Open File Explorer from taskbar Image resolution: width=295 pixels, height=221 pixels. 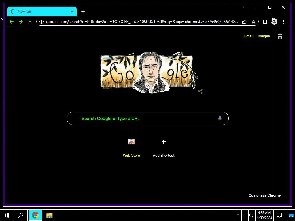point(49,215)
